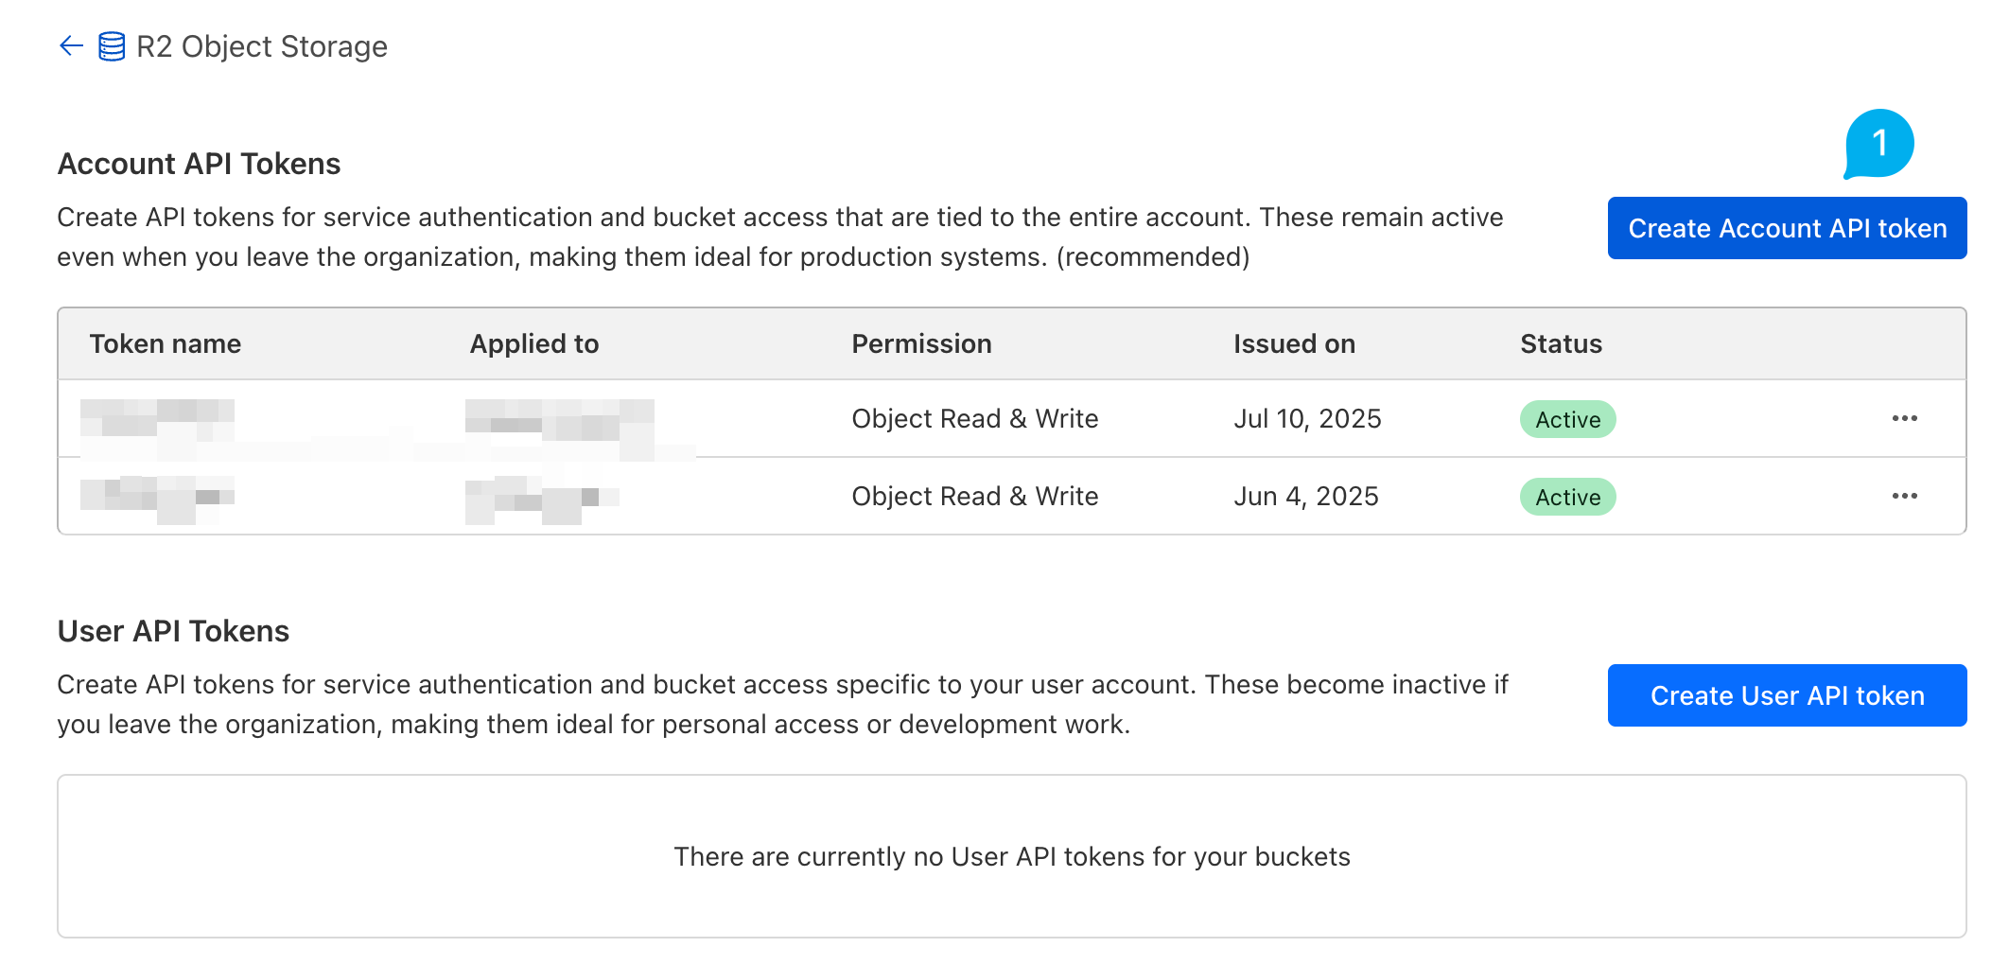Screen dimensions: 2009x965
Task: Click the Token name column header
Action: click(166, 343)
